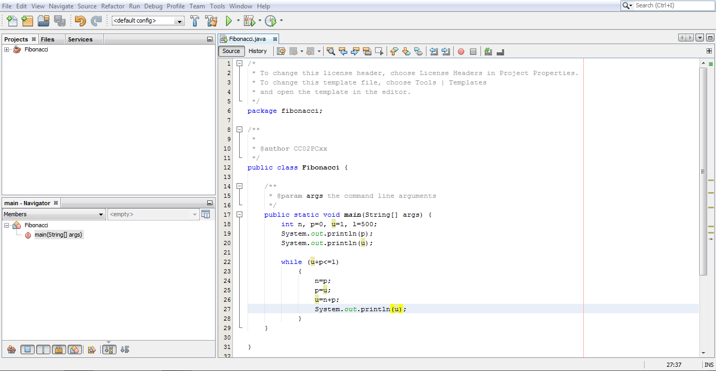716x371 pixels.
Task: Toggle alphabetical sorting in Navigator
Action: 109,349
